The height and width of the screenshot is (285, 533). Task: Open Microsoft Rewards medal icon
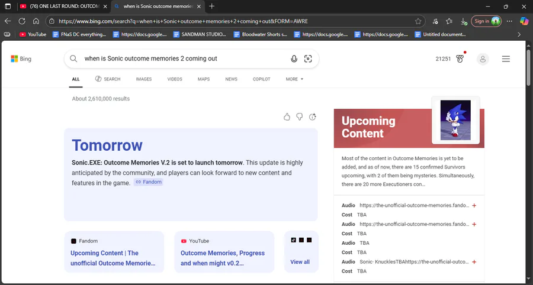click(460, 59)
